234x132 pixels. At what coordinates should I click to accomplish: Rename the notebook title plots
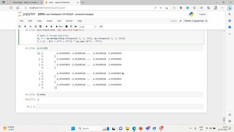point(41,14)
